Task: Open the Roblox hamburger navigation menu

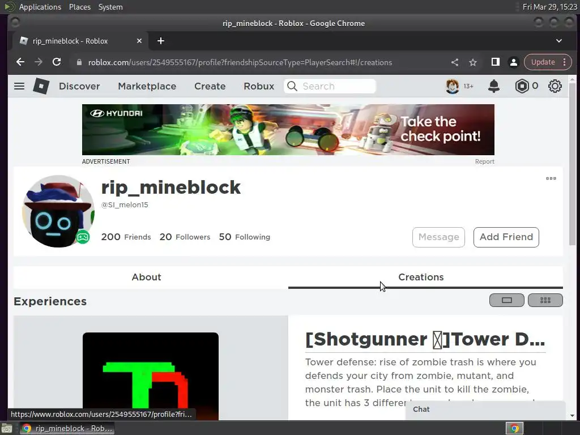Action: point(19,86)
